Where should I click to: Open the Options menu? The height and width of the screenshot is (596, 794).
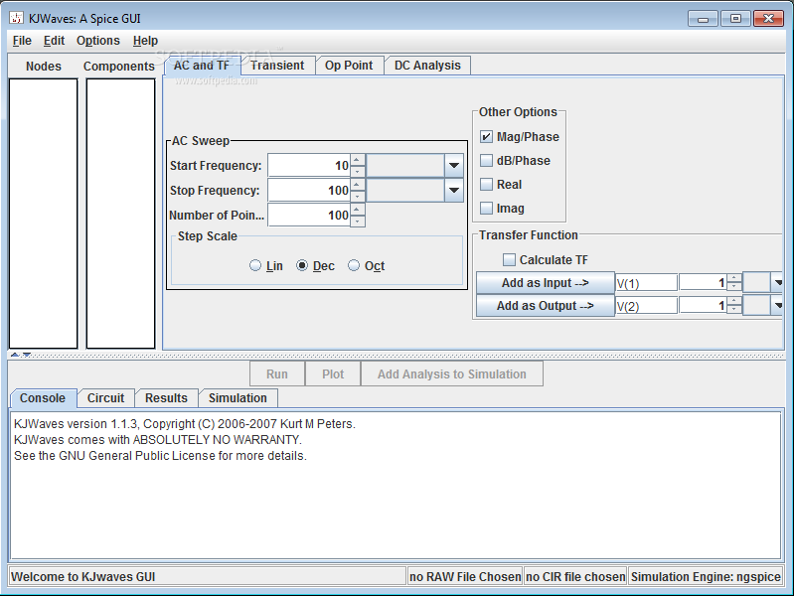click(x=98, y=41)
